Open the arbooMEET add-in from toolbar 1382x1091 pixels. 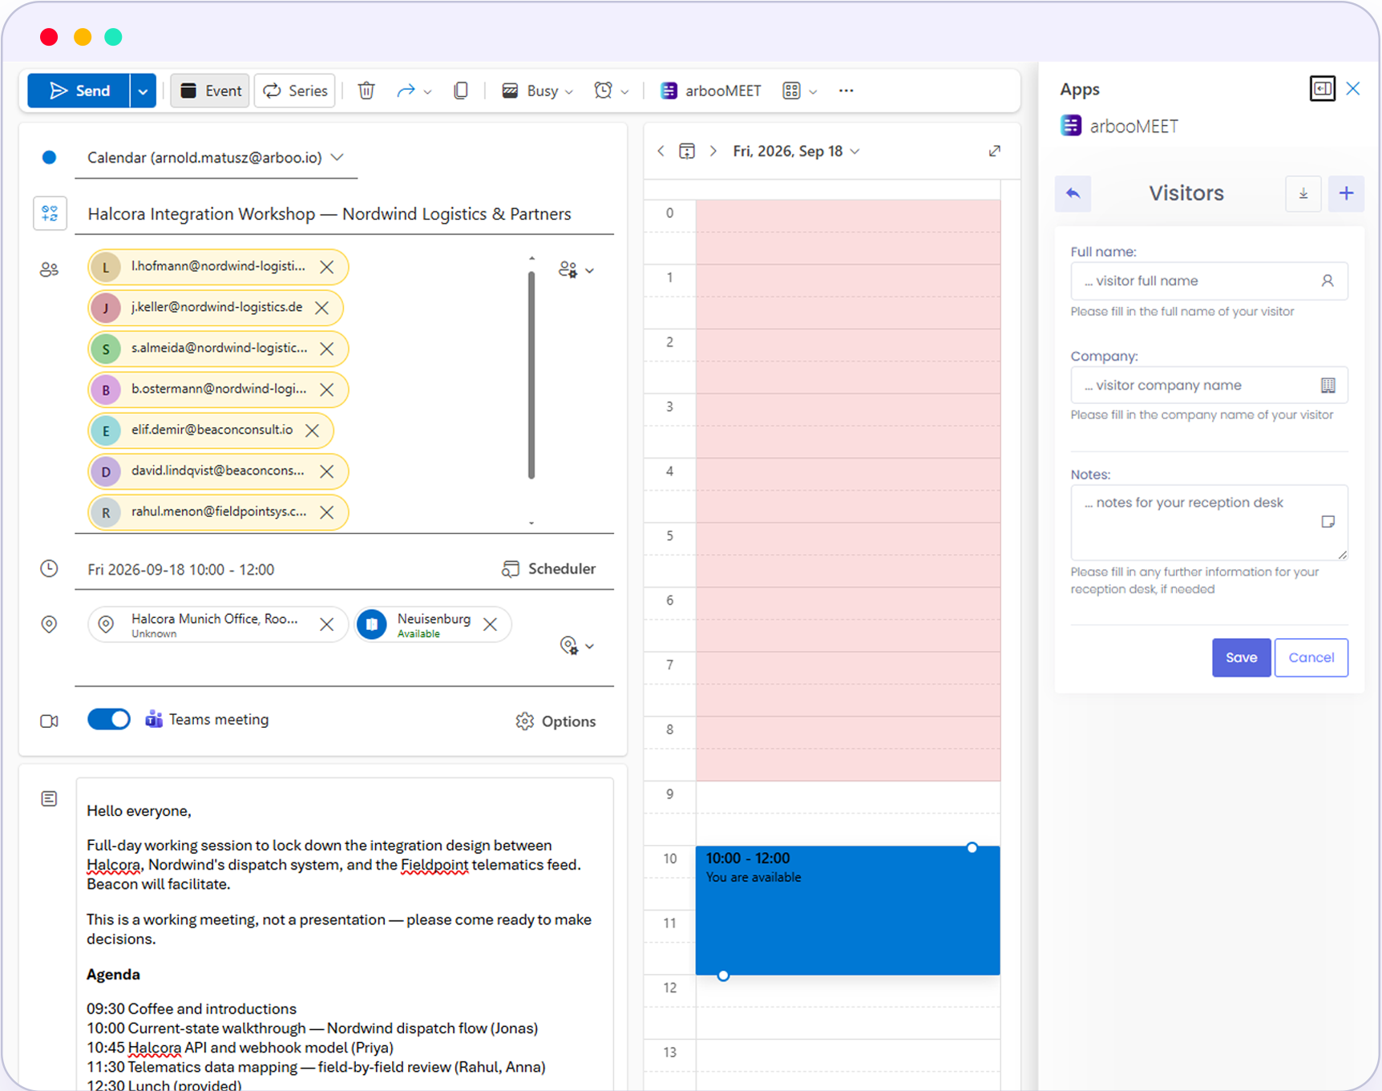tap(710, 91)
